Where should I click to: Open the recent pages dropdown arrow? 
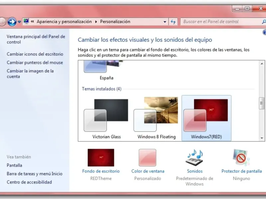19,22
